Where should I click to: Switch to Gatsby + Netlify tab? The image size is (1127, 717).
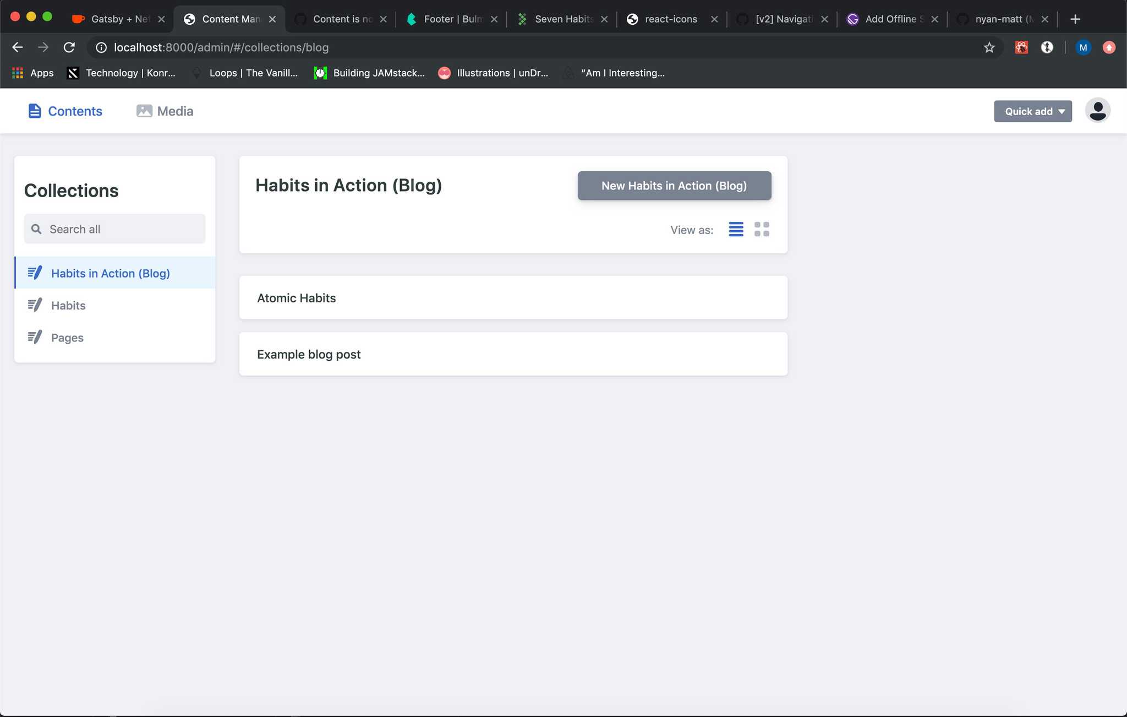click(119, 19)
